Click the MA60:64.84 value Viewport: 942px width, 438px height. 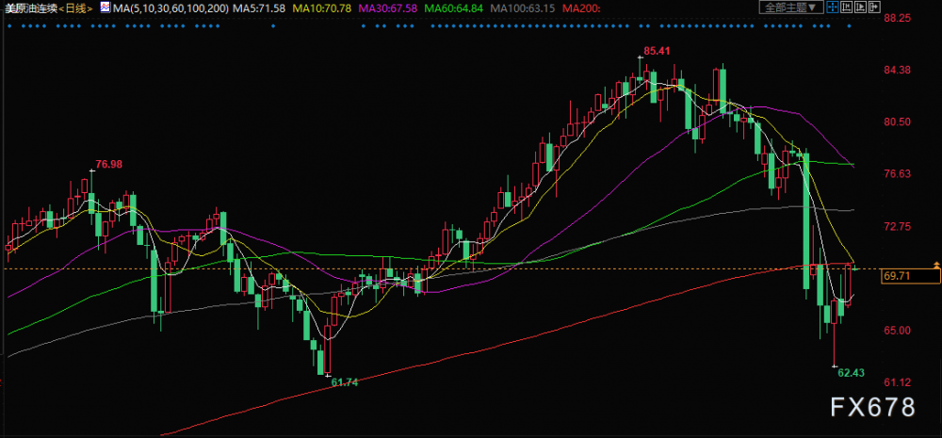(x=455, y=8)
